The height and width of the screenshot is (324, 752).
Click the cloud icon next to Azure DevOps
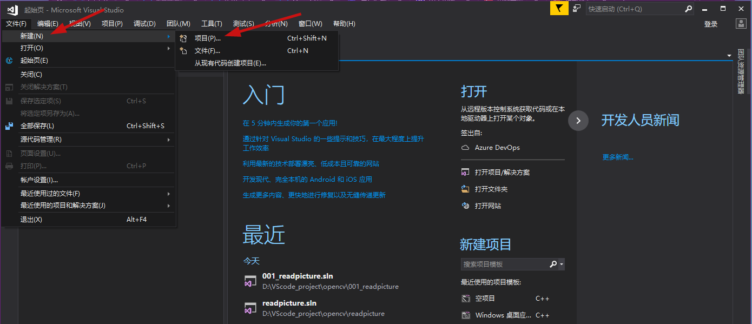[x=465, y=148]
